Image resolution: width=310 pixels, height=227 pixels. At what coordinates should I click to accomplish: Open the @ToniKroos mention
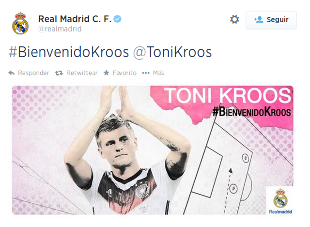coord(172,52)
